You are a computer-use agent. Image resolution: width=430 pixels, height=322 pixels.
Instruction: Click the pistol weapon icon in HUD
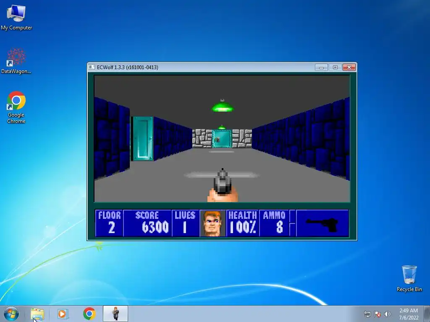(x=322, y=225)
